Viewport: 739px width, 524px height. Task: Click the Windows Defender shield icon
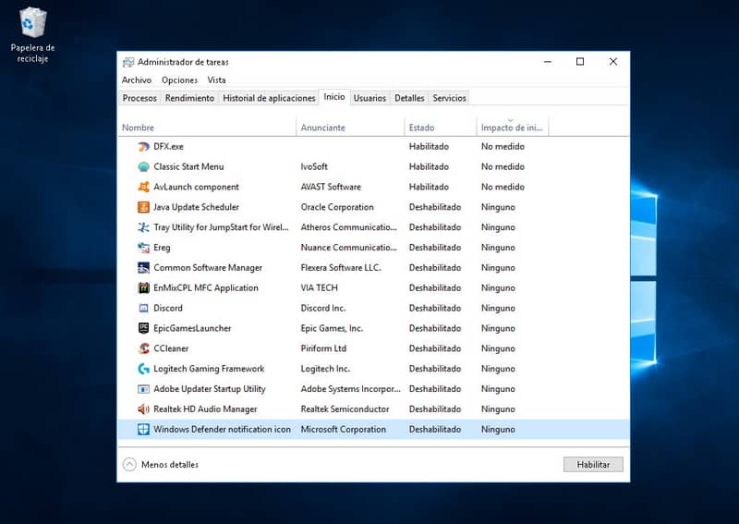(x=143, y=429)
